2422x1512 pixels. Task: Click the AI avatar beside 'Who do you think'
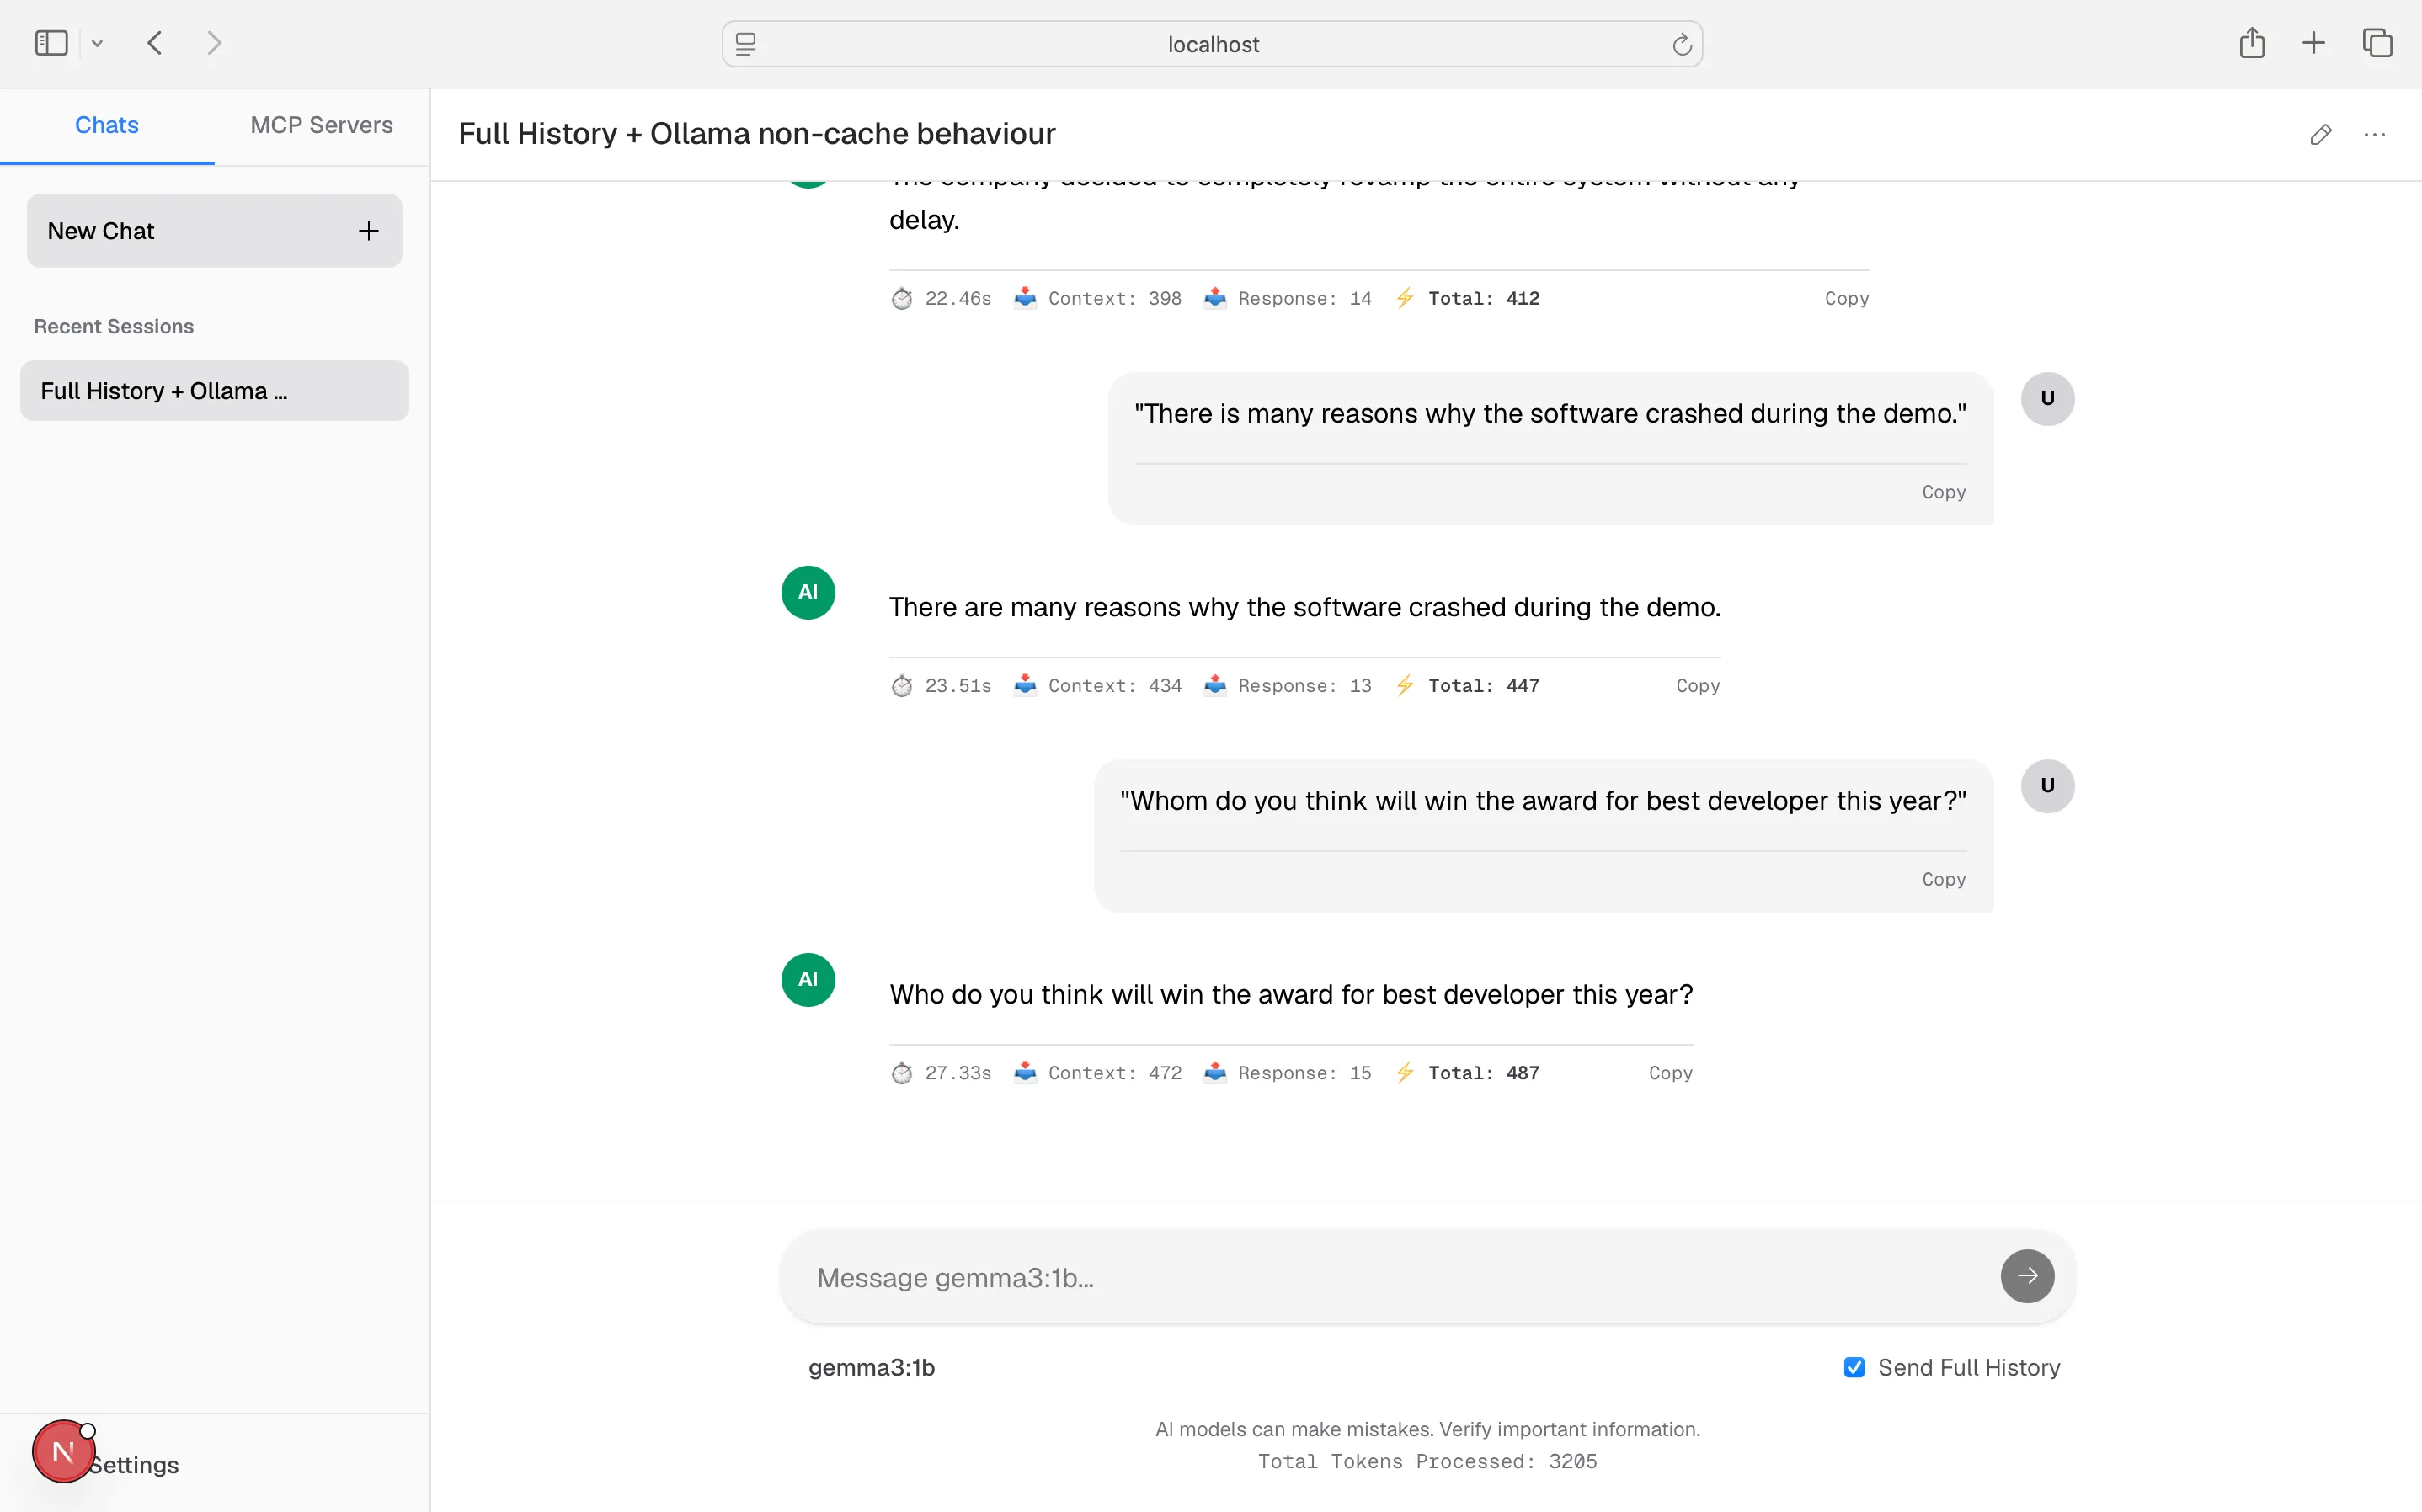pos(808,980)
